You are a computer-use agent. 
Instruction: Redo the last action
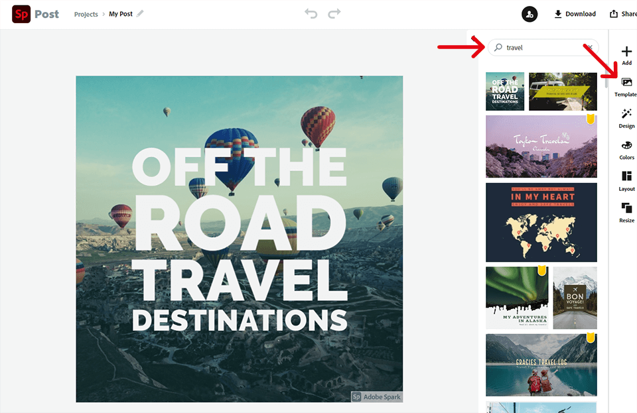tap(334, 14)
